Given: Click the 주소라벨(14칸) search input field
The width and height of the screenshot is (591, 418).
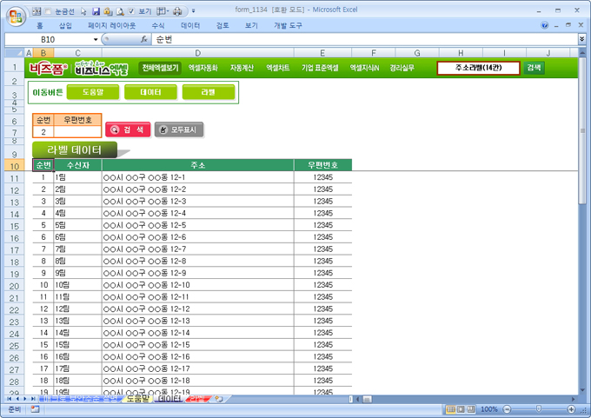Looking at the screenshot, I should click(477, 68).
